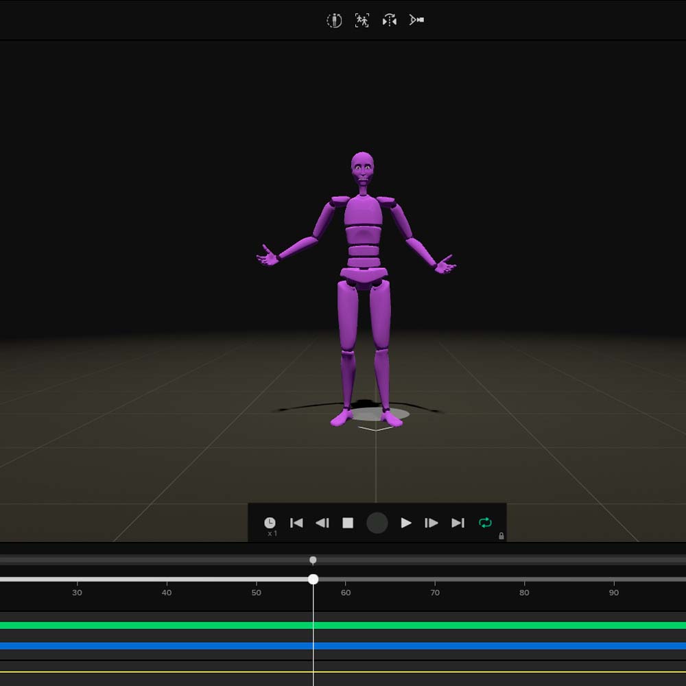This screenshot has height=686, width=686.
Task: Play the animation
Action: click(x=406, y=523)
